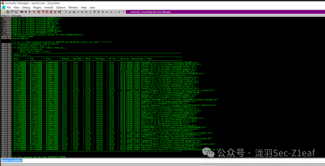Click the 'z' toolbar button
The image size is (325, 166).
pyautogui.click(x=107, y=12)
